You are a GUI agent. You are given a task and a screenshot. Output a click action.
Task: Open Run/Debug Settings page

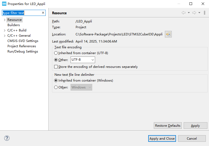(x=23, y=51)
